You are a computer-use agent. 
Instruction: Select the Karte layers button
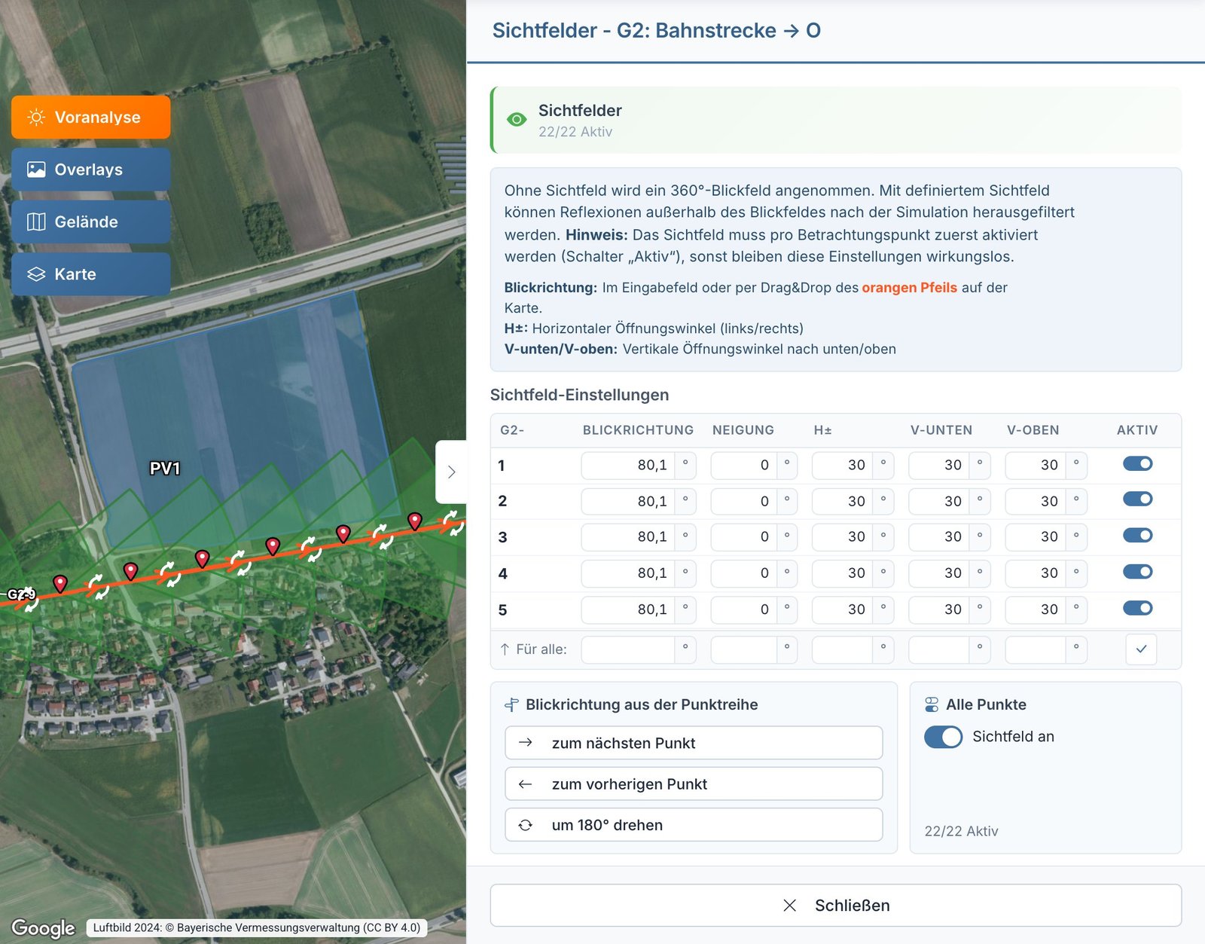[90, 274]
